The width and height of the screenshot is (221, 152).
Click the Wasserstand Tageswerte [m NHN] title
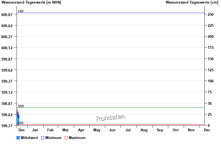[x=31, y=2]
